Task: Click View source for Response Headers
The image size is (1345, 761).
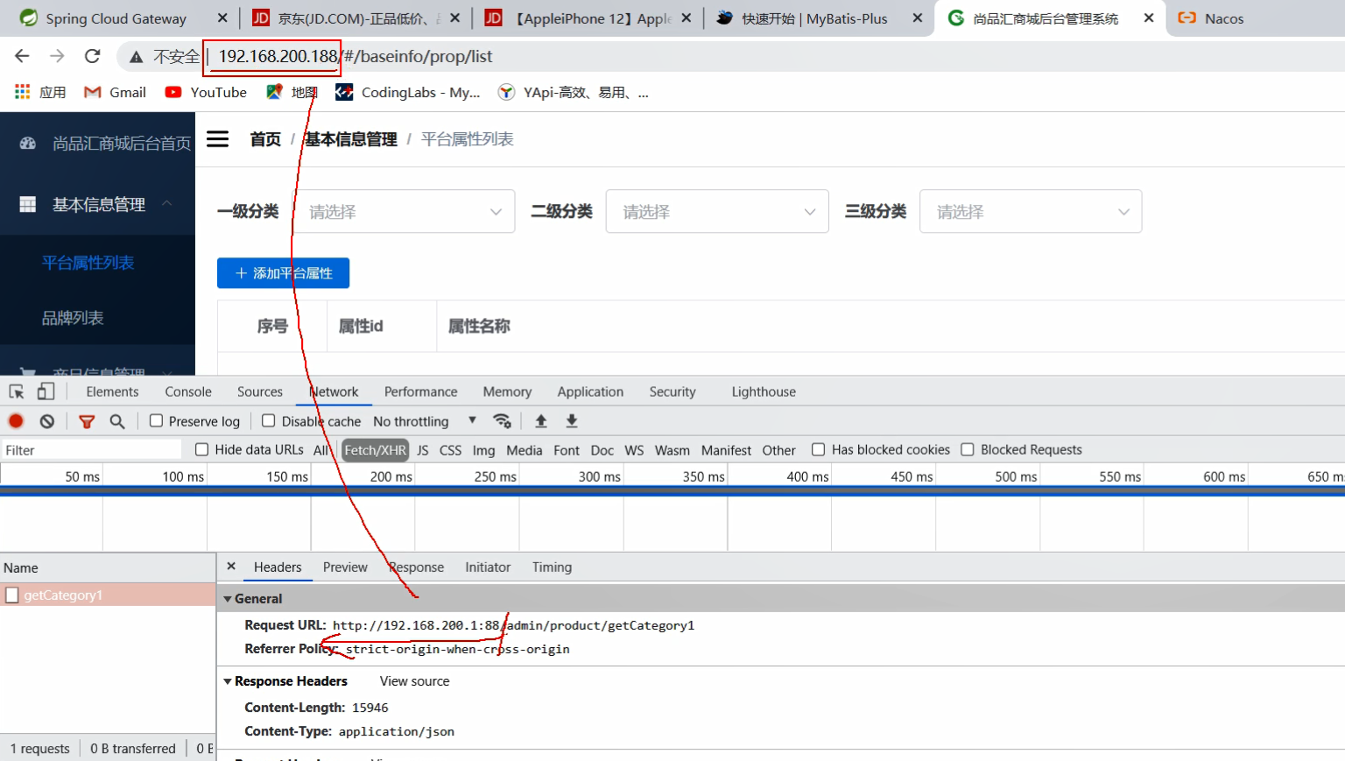Action: pos(414,681)
